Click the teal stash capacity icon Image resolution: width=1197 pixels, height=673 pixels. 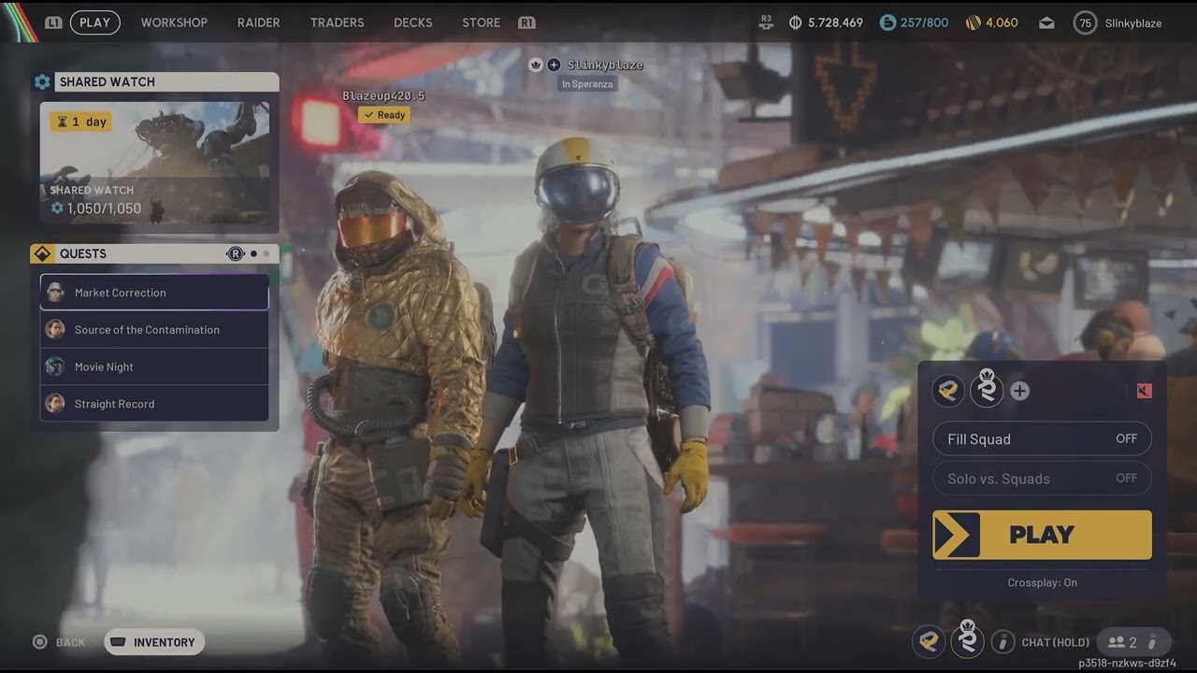[887, 22]
